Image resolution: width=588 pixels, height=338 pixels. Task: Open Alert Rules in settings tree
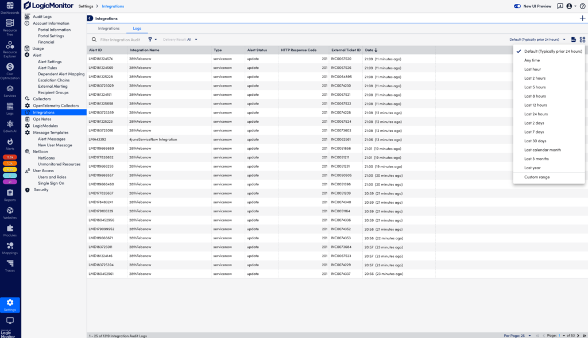point(47,68)
